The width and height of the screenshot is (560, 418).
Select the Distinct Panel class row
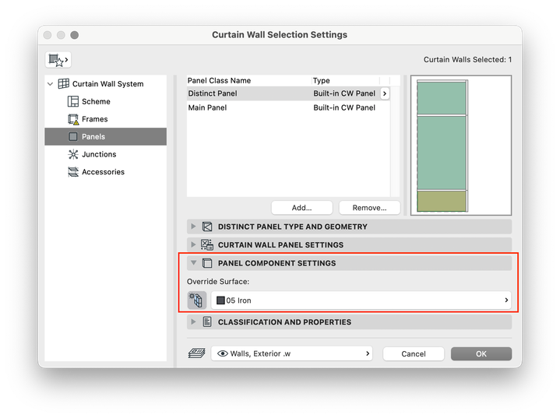tap(288, 93)
